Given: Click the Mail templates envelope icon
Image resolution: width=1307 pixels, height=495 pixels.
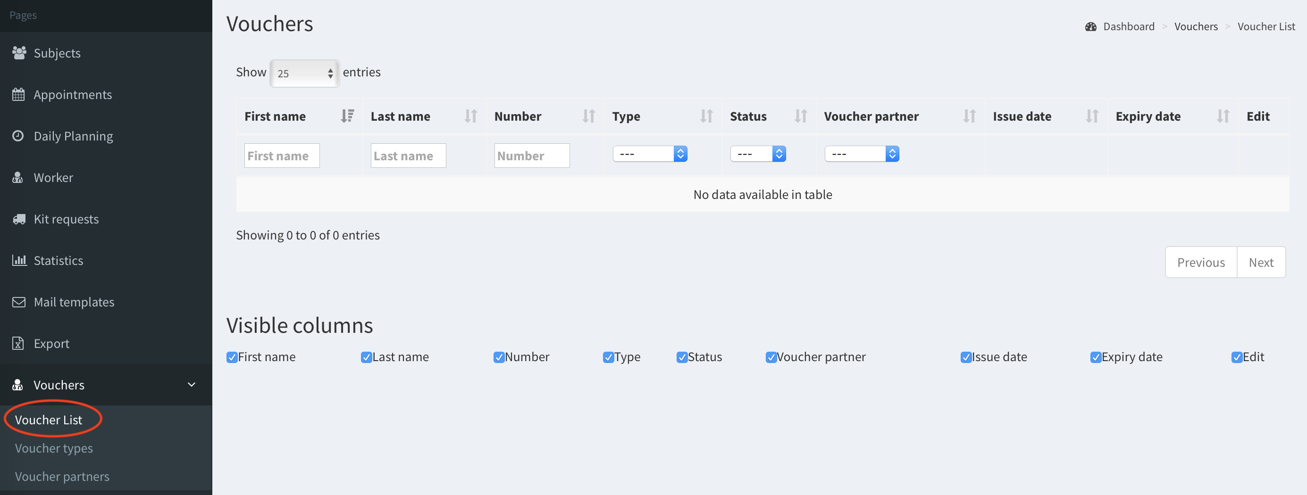Looking at the screenshot, I should [19, 302].
